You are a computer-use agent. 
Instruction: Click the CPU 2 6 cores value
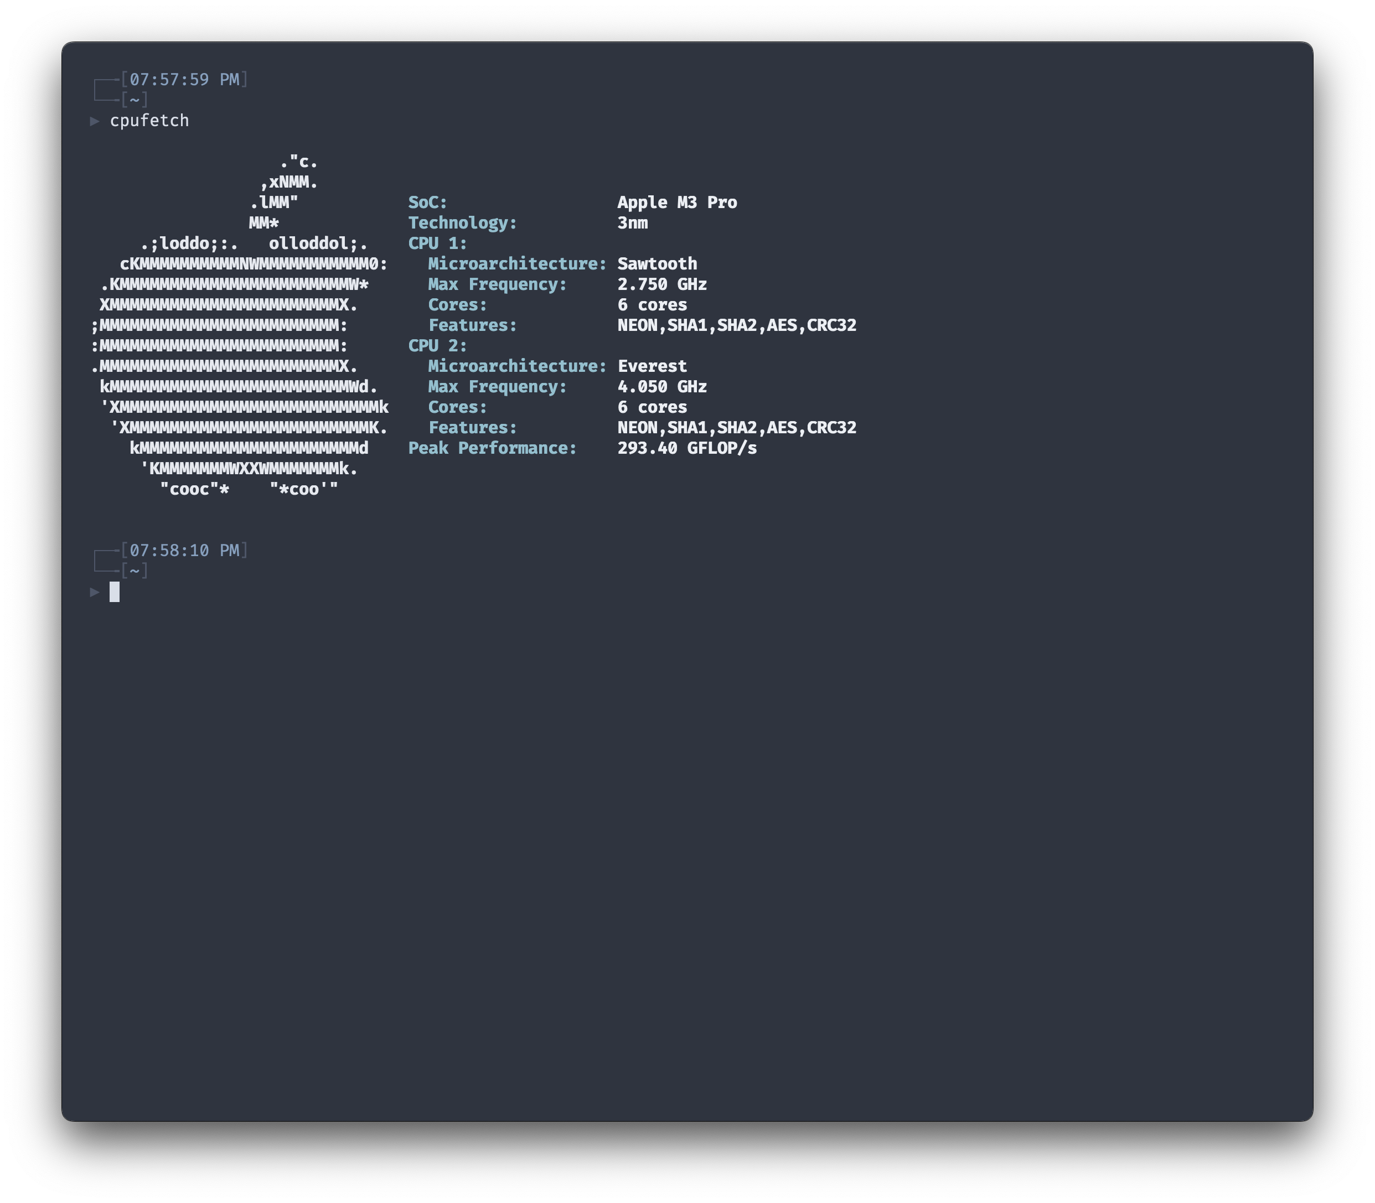click(x=652, y=407)
